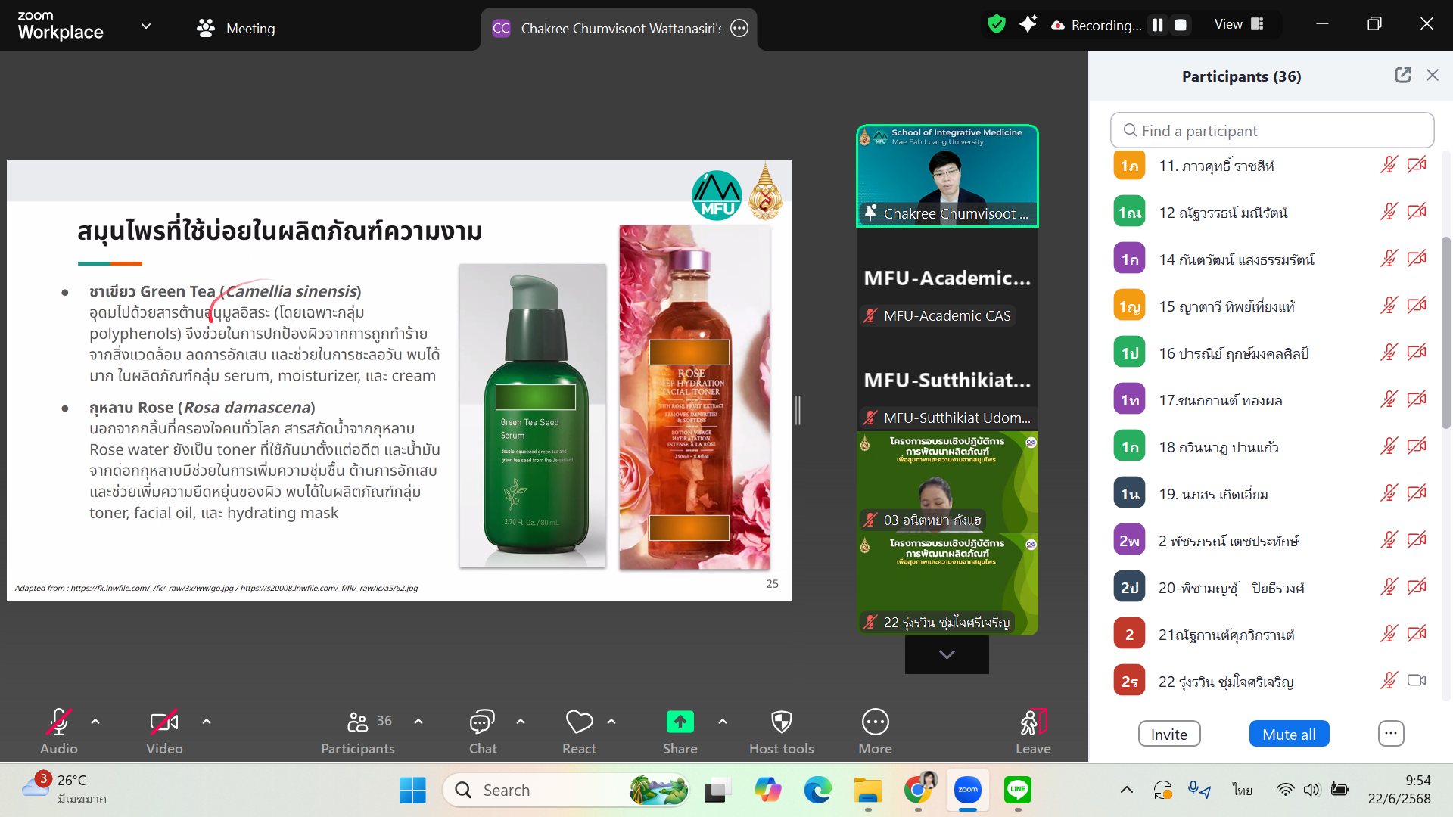
Task: Open the clock showing 9:54
Action: pos(1399,789)
